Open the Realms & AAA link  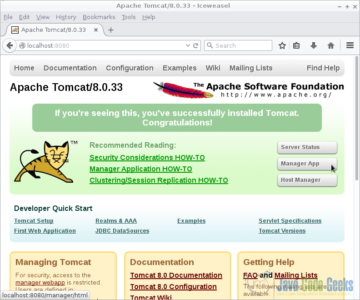(x=116, y=220)
